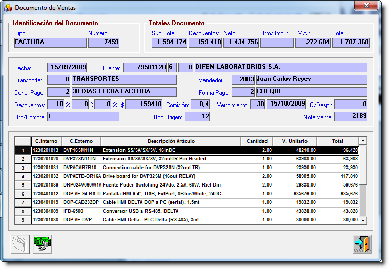The image size is (389, 269).
Task: Click the Nota Venta field 2189
Action: [351, 116]
